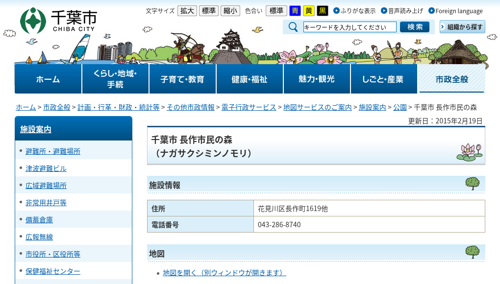500x284 pixels.
Task: Switch color scheme to 青 (blue)
Action: pos(295,10)
